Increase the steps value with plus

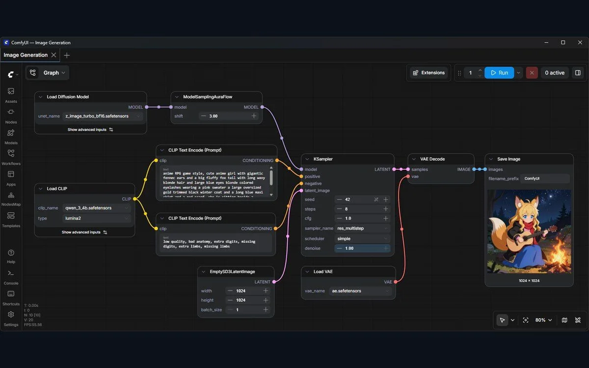(x=386, y=209)
